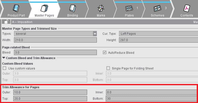This screenshot has width=198, height=103.
Task: Click the Marks registration icon
Action: pyautogui.click(x=101, y=8)
